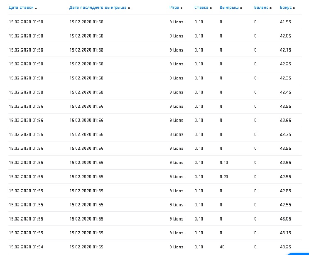Image resolution: width=309 pixels, height=255 pixels.
Task: Sort by Дата последнего выигрыша header text
Action: tap(98, 7)
